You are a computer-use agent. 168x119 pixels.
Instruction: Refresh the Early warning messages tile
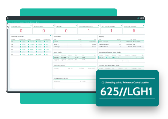click(x=121, y=25)
